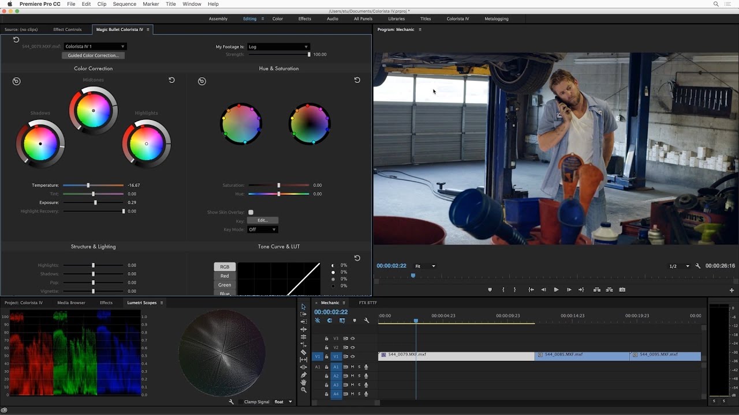Select the Hand tool in the tools panel
Image resolution: width=739 pixels, height=415 pixels.
click(304, 382)
